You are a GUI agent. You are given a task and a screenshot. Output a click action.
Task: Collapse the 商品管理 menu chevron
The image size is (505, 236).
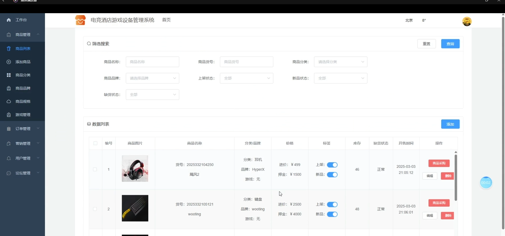point(38,34)
